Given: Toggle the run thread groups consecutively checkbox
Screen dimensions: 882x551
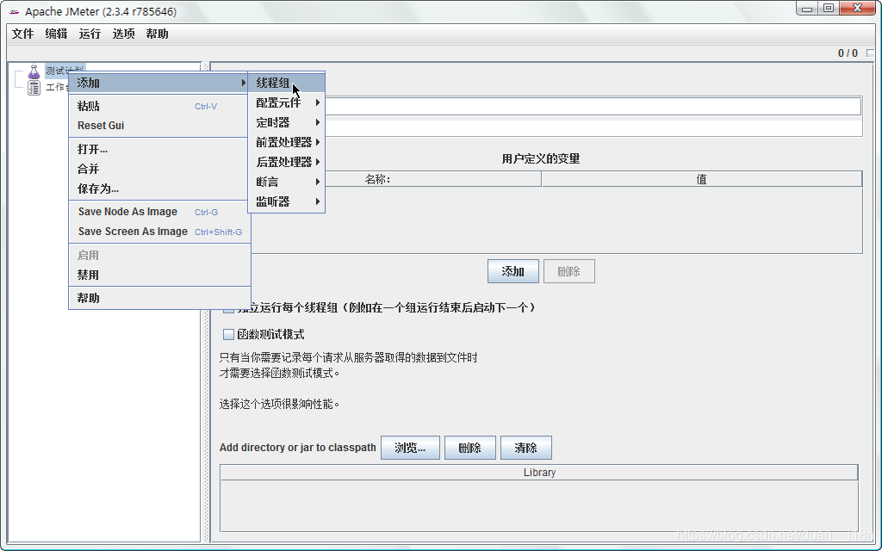Looking at the screenshot, I should point(228,308).
